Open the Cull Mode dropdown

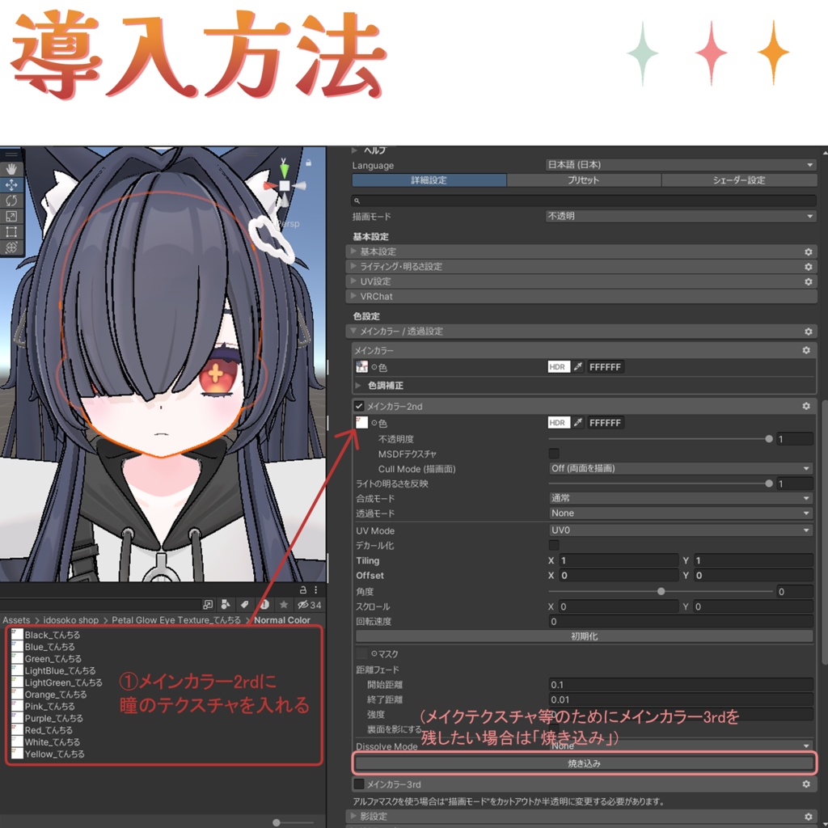coord(681,468)
